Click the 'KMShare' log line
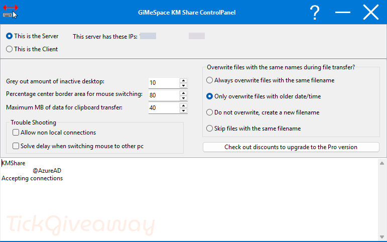387x242 pixels. point(14,163)
